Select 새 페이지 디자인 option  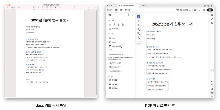click(x=116, y=71)
